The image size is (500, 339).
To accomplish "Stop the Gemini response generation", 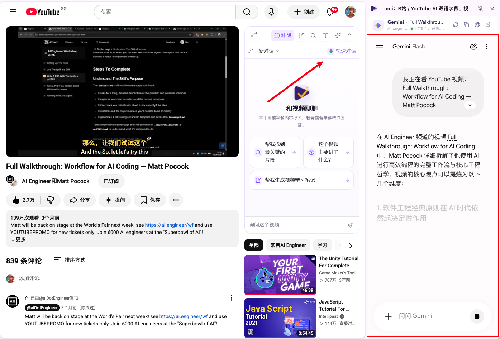I will tap(477, 316).
